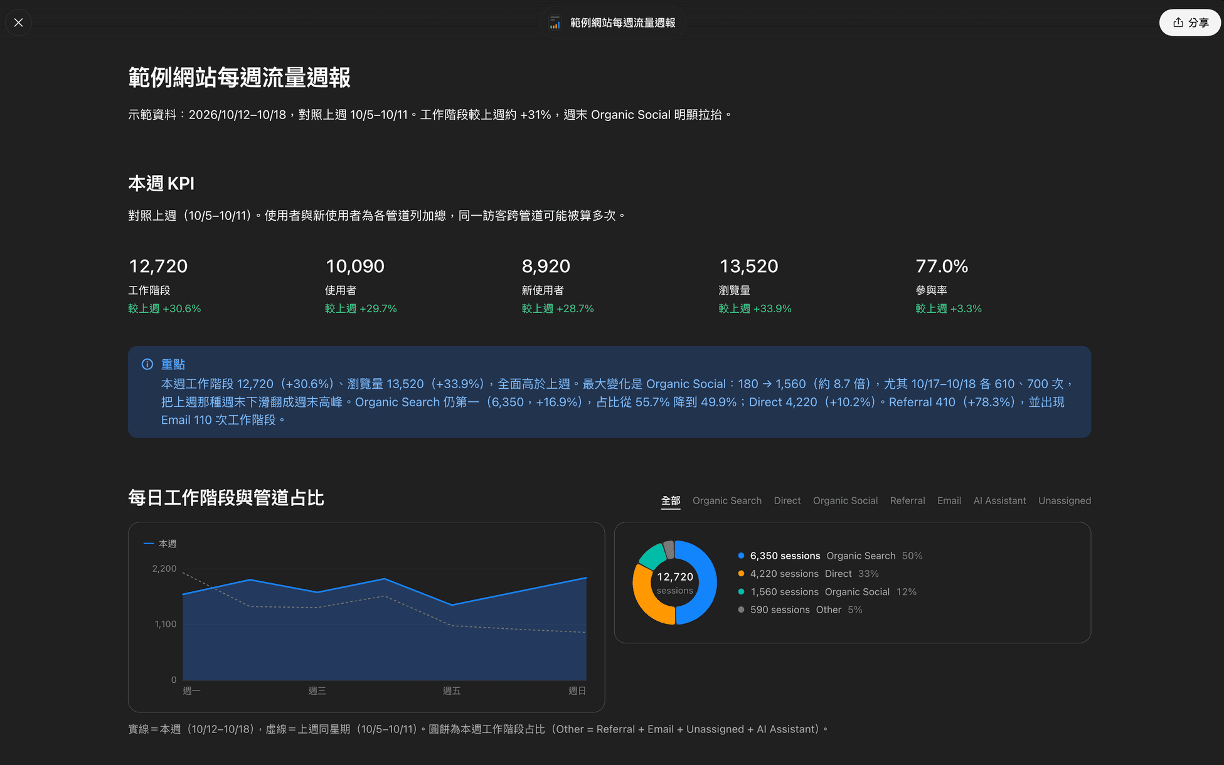Viewport: 1224px width, 765px height.
Task: Click the gray Other legend dot
Action: 742,609
